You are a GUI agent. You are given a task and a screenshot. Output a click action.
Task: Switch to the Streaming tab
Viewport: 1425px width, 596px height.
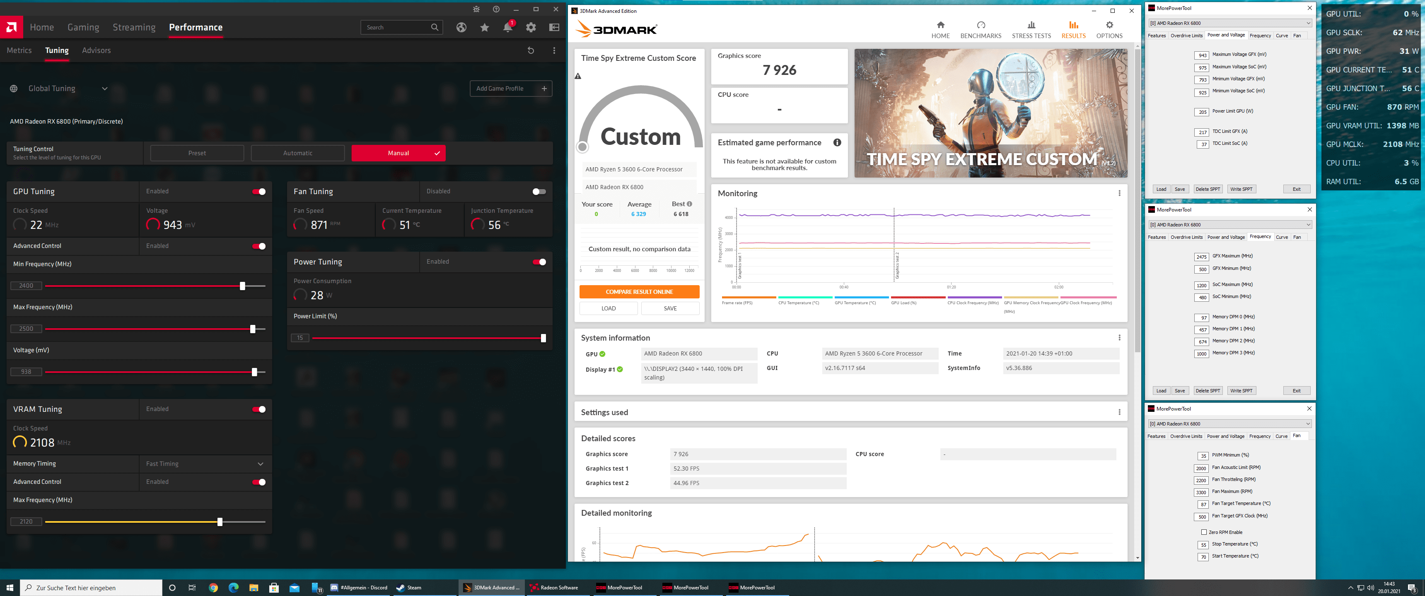(134, 27)
